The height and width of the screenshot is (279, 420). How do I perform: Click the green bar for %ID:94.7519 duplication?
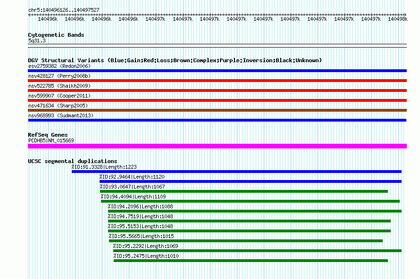tap(249, 221)
